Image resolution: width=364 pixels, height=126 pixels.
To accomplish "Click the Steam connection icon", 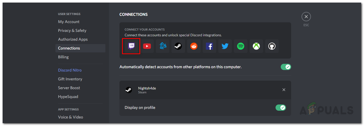I will point(178,46).
